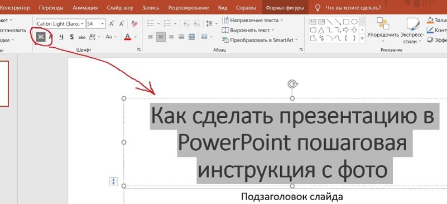Choose the Rectangle shape
The width and height of the screenshot is (447, 204).
click(x=346, y=22)
